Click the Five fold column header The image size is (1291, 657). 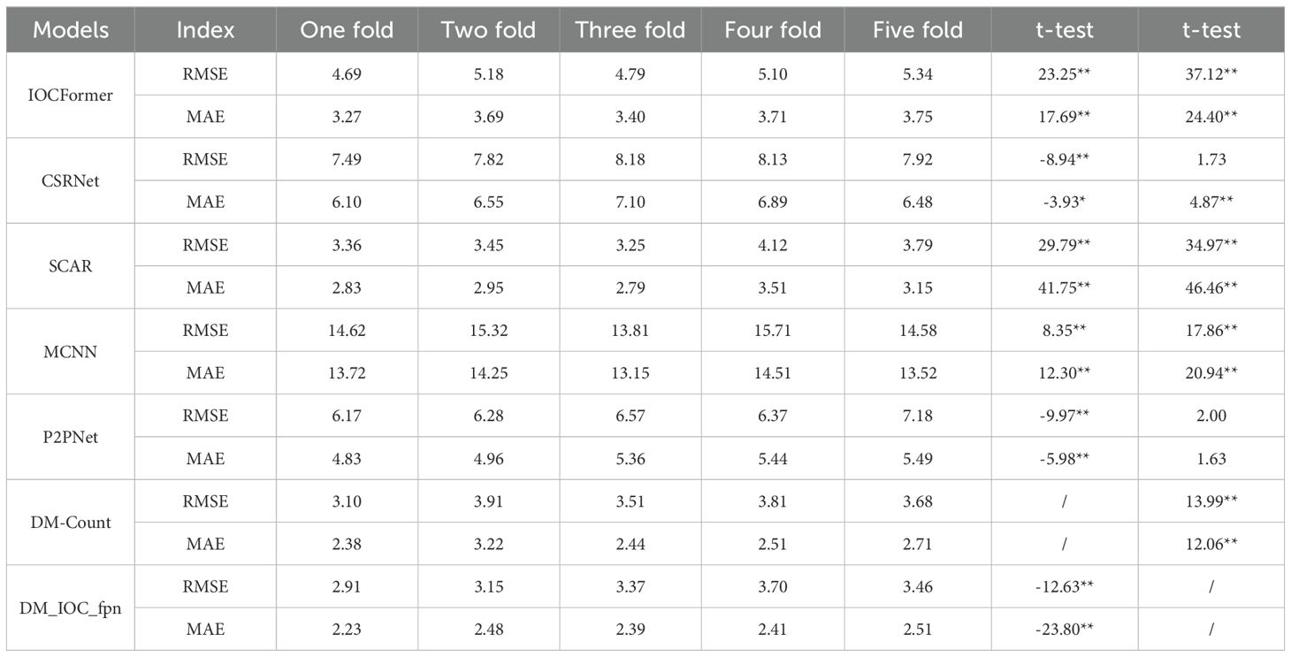point(917,30)
